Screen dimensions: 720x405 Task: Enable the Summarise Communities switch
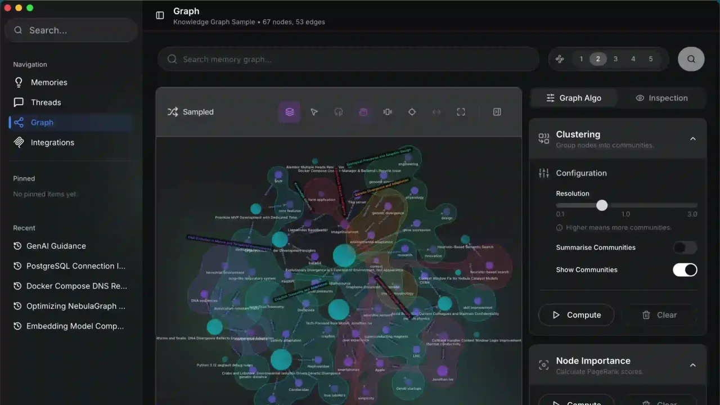[685, 247]
